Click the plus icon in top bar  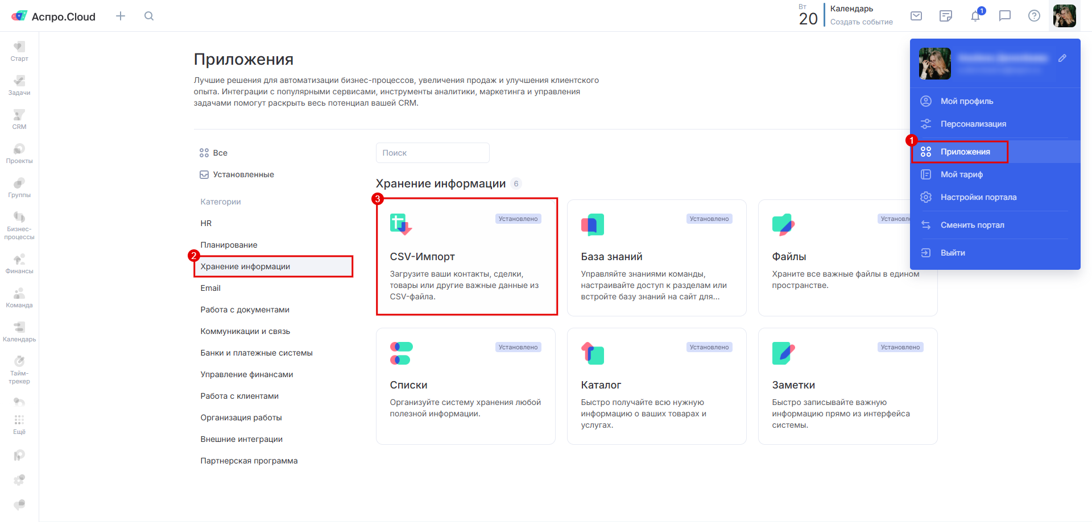point(121,16)
